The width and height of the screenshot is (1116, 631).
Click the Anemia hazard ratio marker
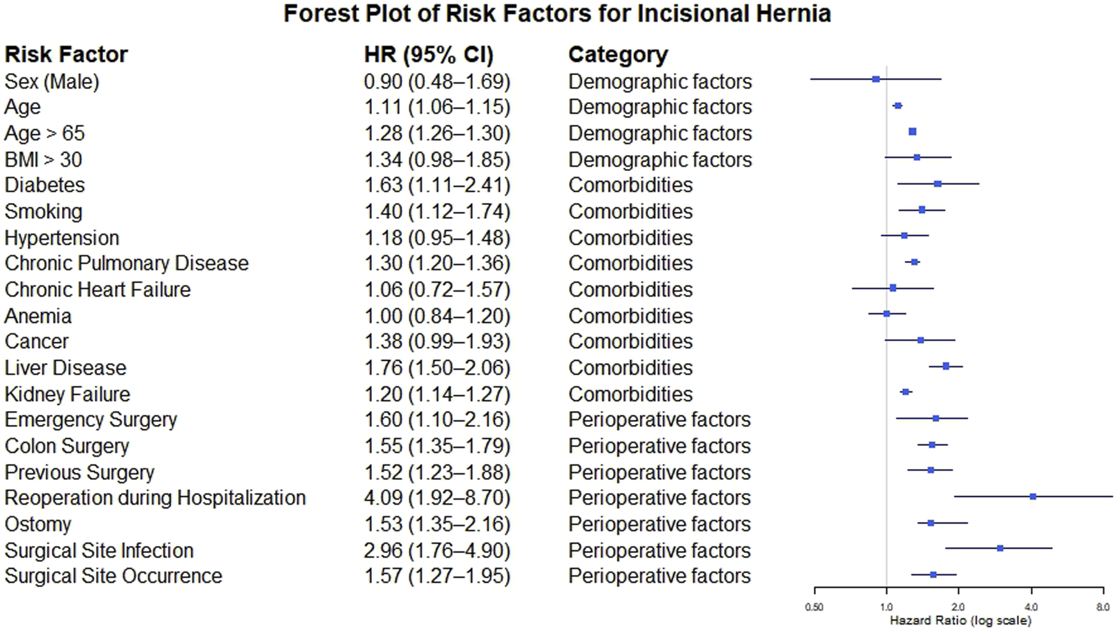pyautogui.click(x=886, y=314)
